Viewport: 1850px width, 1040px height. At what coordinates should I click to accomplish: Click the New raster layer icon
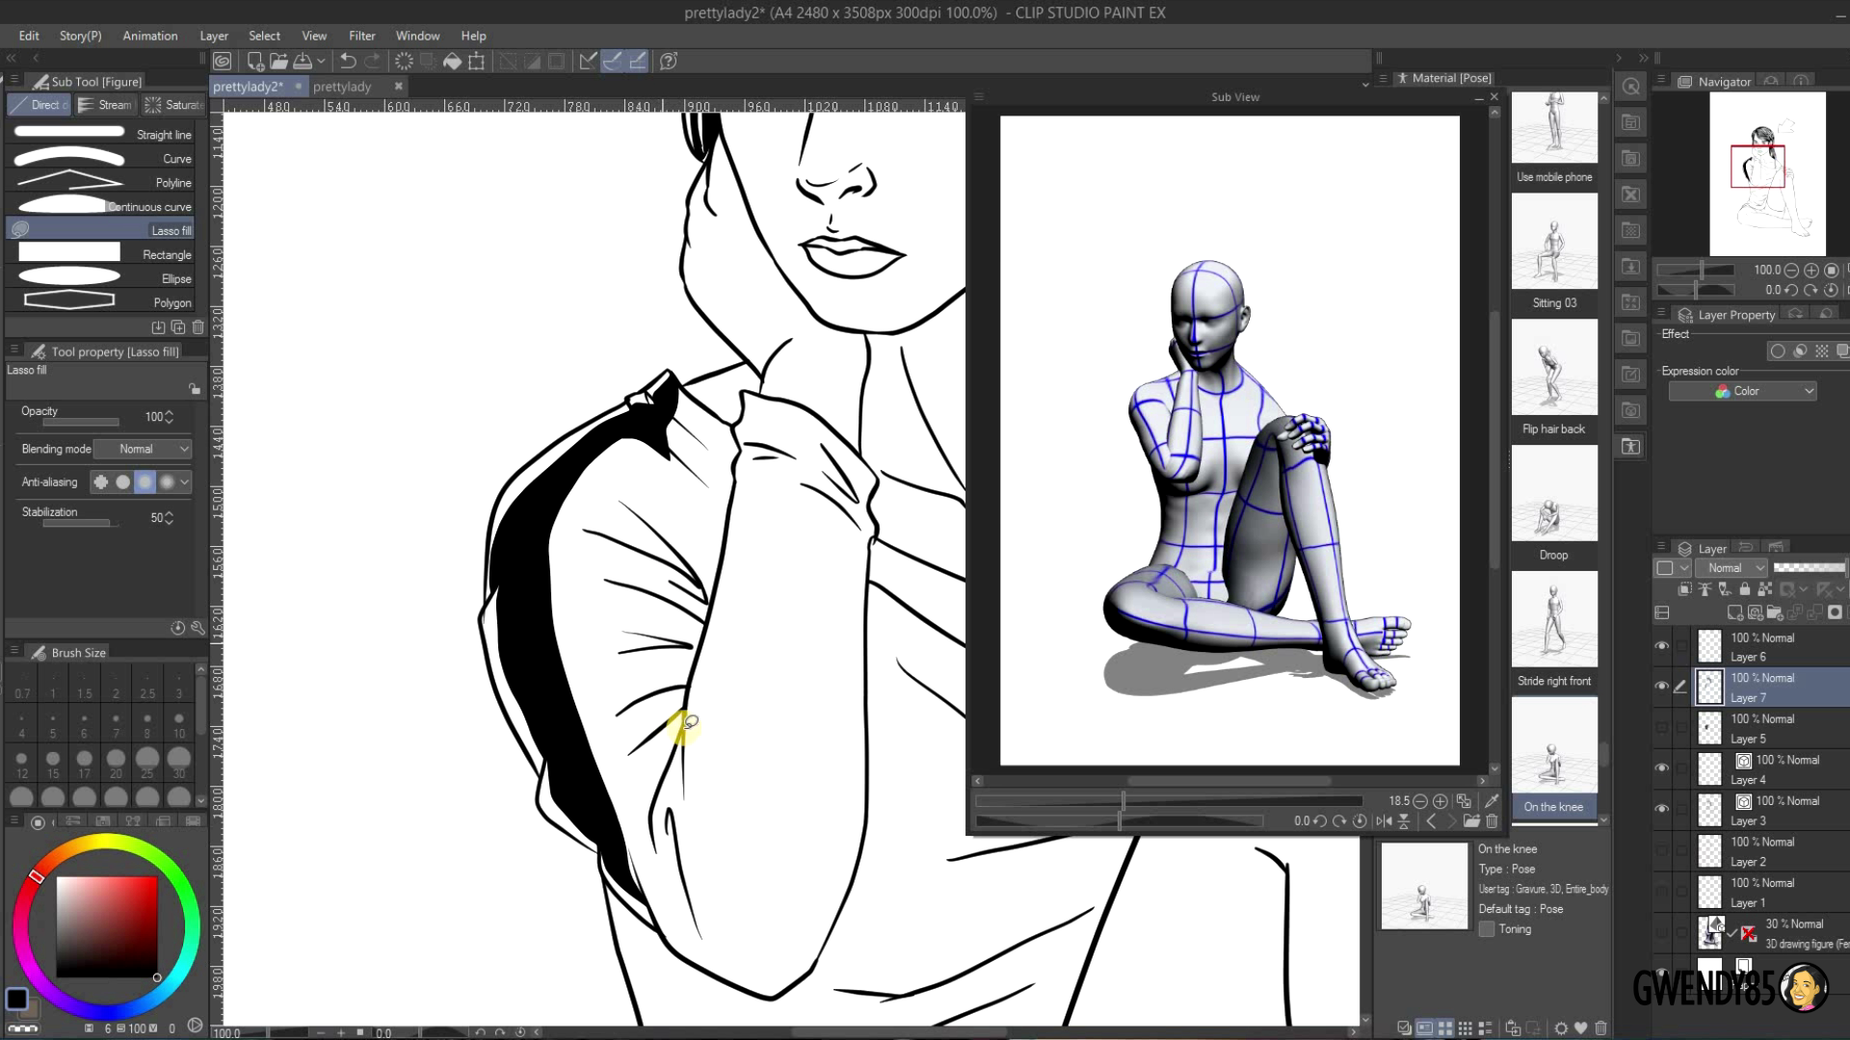[x=1734, y=612]
